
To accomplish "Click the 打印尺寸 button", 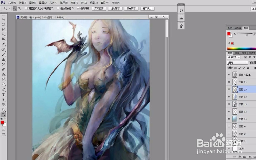I will tap(147, 8).
